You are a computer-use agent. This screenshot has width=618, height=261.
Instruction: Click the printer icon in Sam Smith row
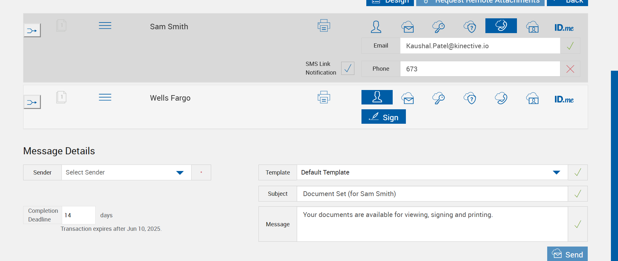click(324, 26)
